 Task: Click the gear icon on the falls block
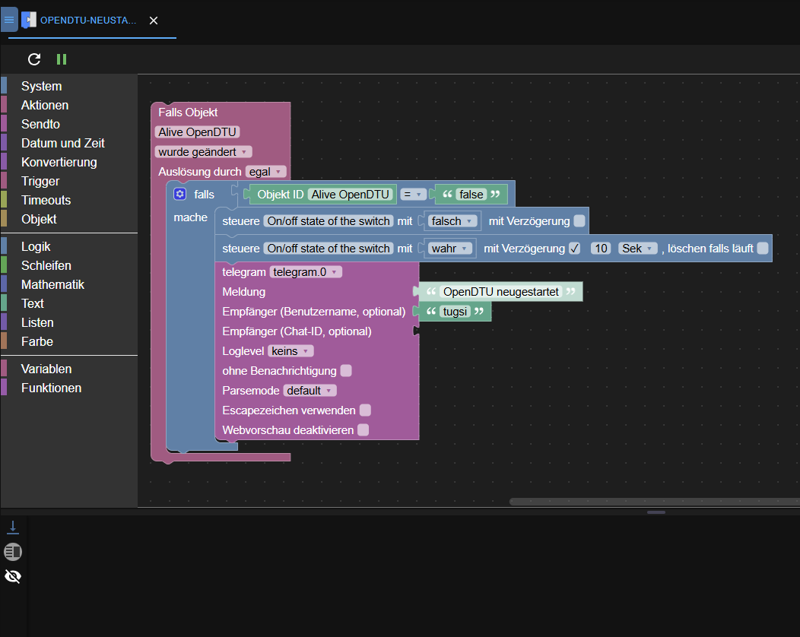click(179, 194)
